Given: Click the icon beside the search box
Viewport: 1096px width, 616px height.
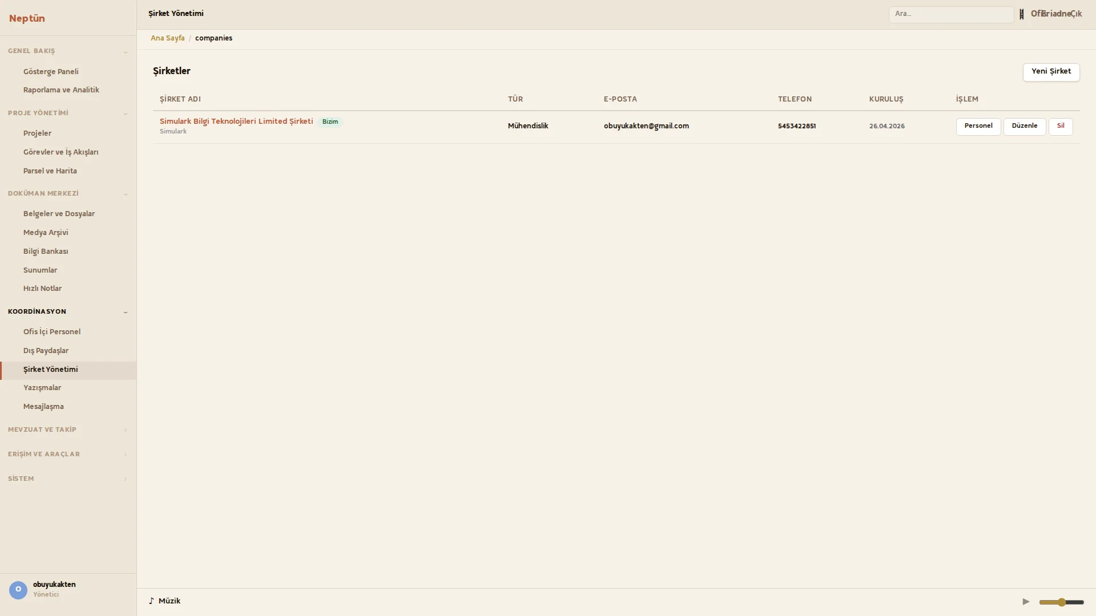Looking at the screenshot, I should tap(1022, 14).
